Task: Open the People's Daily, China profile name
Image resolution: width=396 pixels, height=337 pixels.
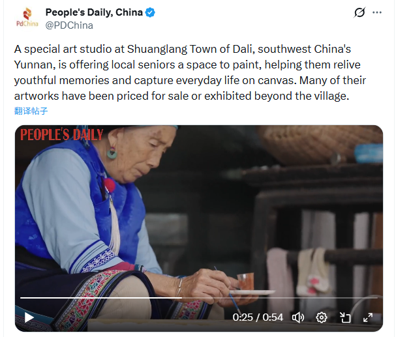Action: click(94, 12)
